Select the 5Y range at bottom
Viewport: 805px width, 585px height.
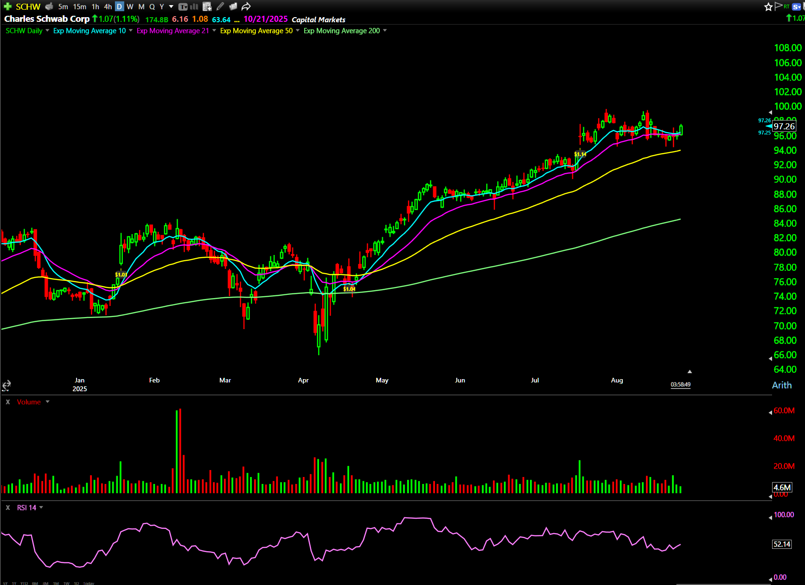(5, 583)
